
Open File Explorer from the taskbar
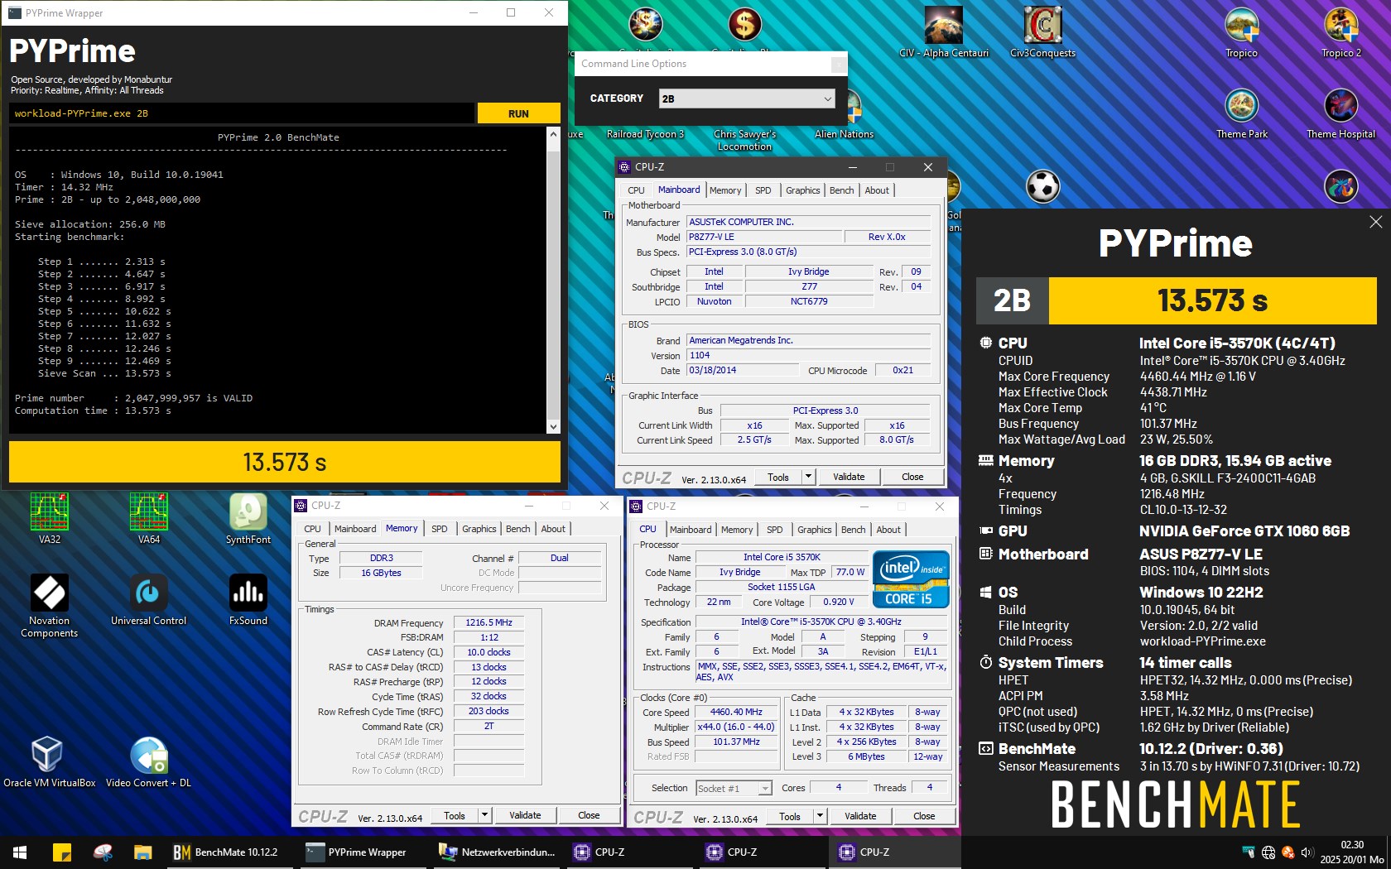click(x=142, y=852)
